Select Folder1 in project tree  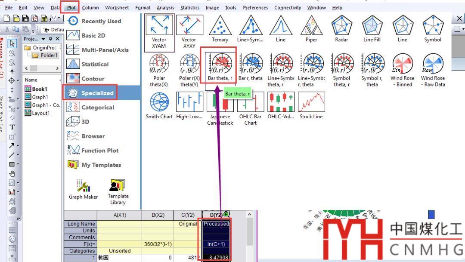46,55
